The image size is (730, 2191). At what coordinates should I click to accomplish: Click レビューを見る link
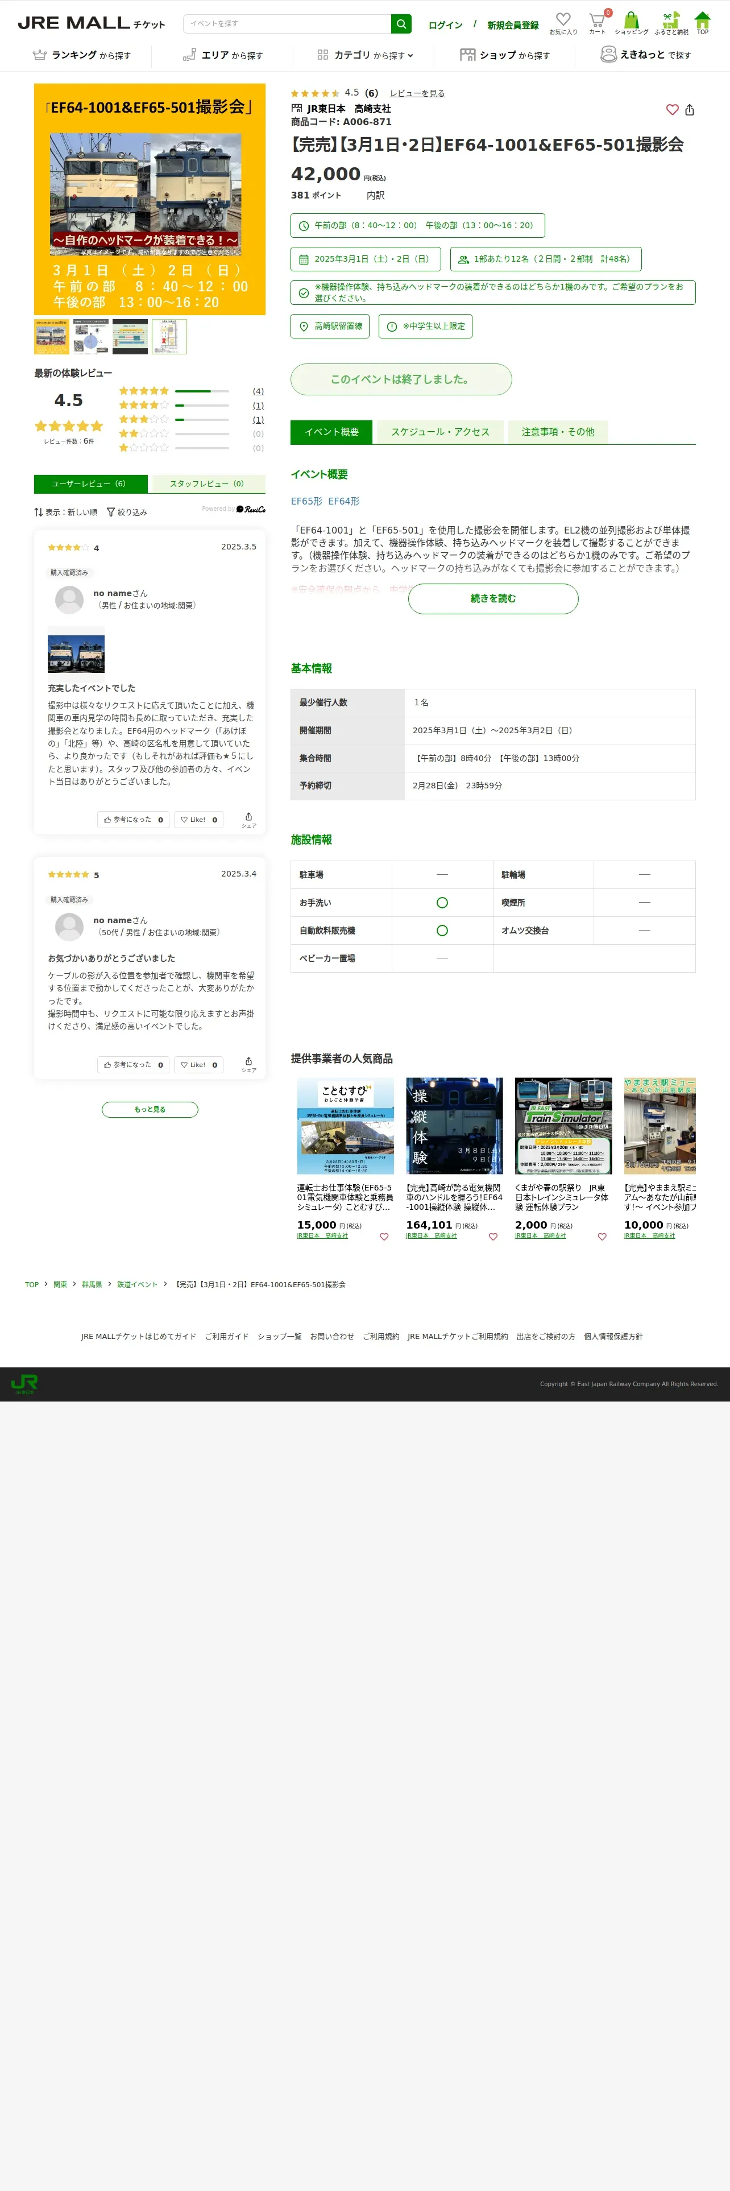(417, 93)
